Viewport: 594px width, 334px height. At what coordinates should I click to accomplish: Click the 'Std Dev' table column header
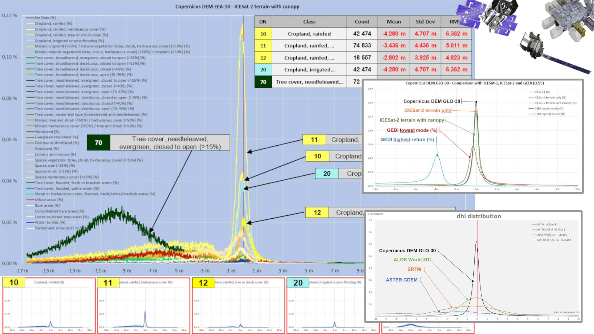tap(425, 22)
